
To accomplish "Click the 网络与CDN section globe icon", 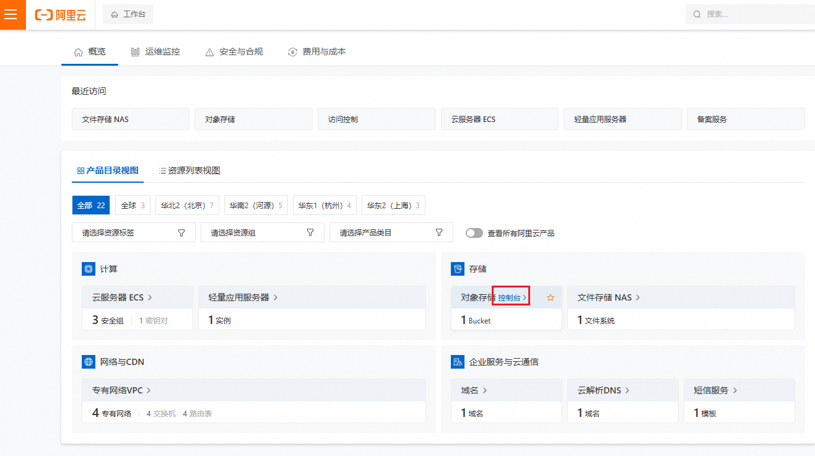I will coord(89,362).
